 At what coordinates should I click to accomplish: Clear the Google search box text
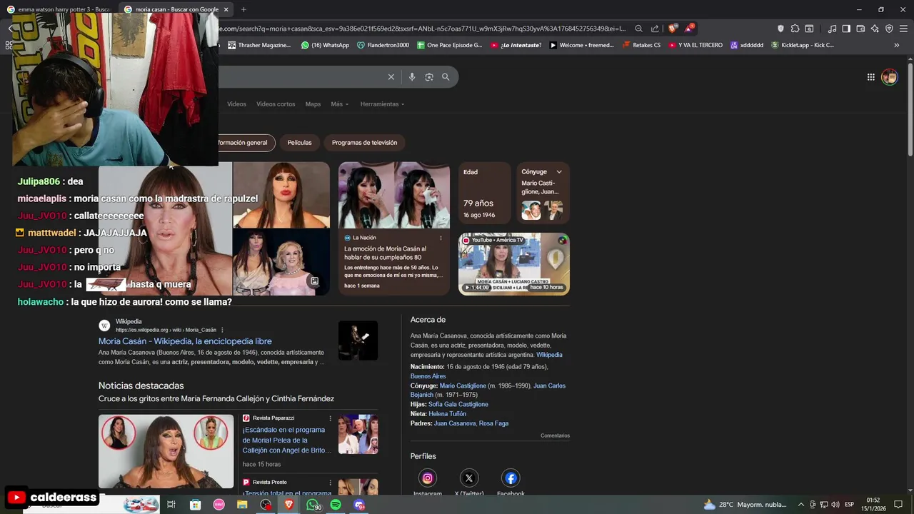[391, 77]
